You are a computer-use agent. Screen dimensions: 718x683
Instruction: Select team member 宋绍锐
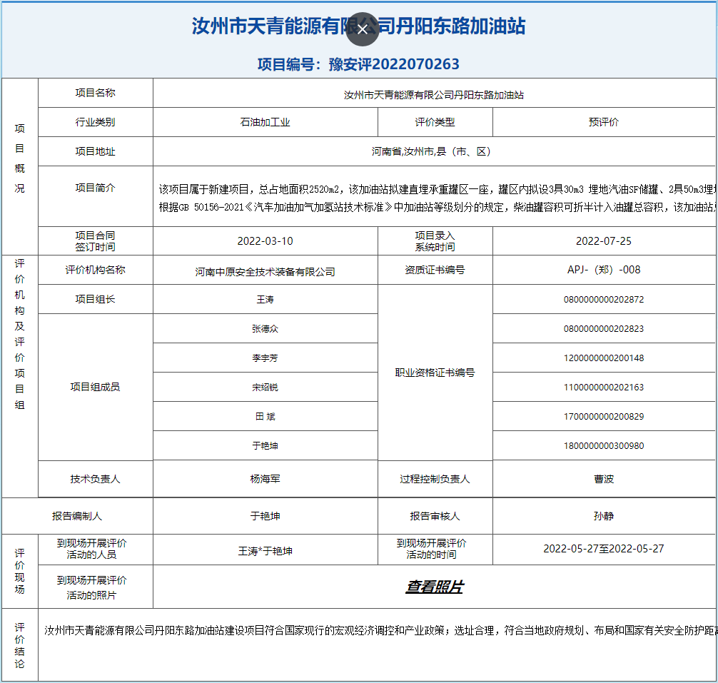(265, 388)
